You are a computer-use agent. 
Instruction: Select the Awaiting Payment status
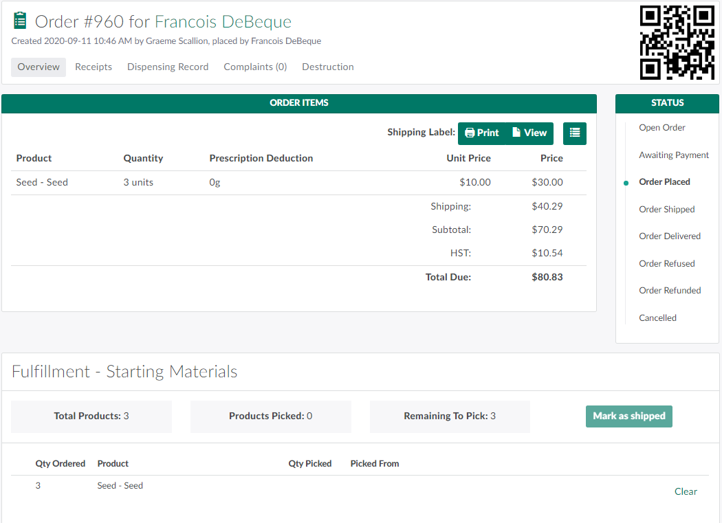673,155
